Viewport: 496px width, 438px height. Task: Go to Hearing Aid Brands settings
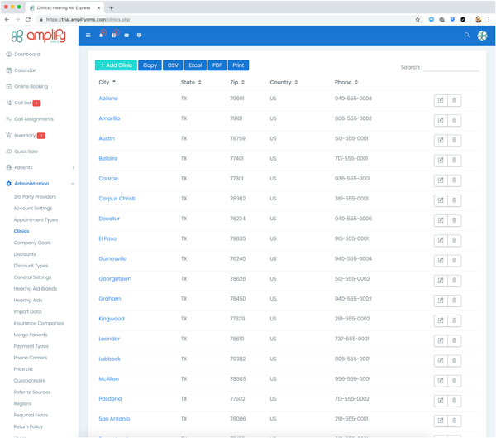(34, 289)
